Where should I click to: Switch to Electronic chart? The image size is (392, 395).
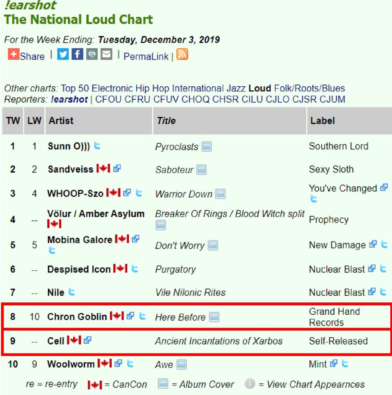[x=112, y=88]
